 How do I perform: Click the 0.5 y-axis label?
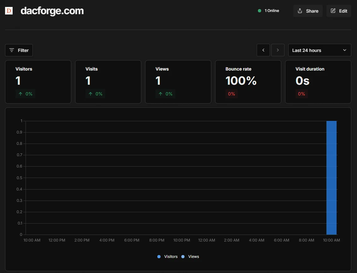(x=19, y=178)
